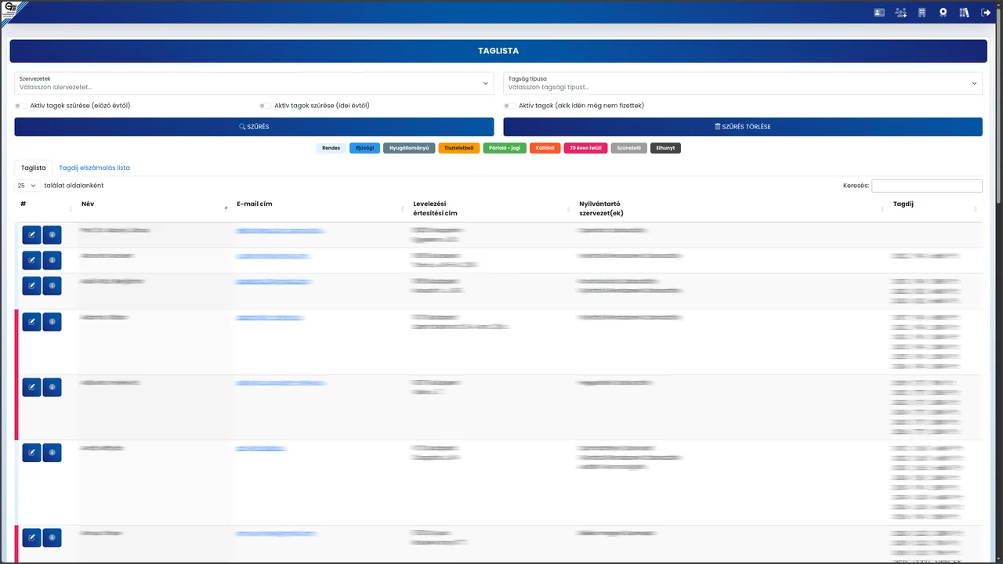This screenshot has width=1003, height=564.
Task: Sort table by Név column
Action: [x=153, y=208]
